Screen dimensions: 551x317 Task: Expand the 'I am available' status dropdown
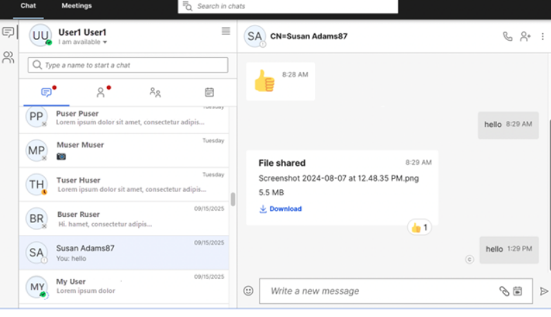click(83, 42)
